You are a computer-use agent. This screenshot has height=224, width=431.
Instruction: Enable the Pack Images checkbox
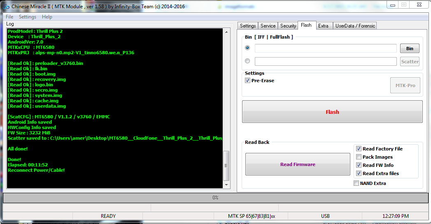(x=359, y=157)
